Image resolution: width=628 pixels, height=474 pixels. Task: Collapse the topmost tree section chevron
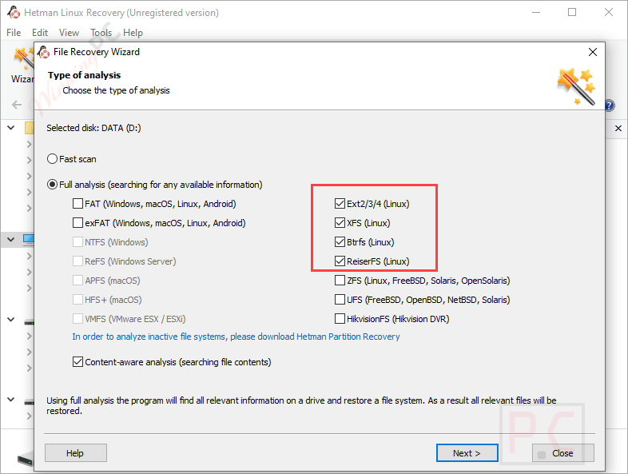click(11, 128)
